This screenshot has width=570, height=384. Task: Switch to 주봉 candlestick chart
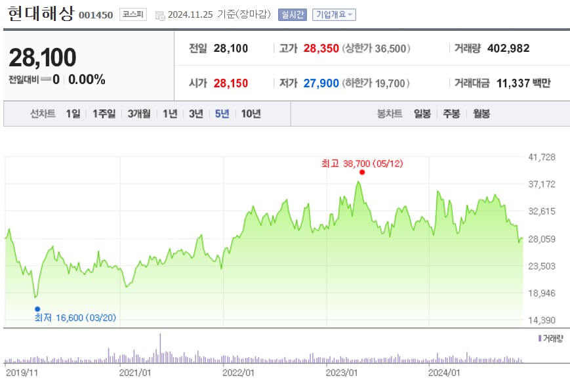[451, 114]
